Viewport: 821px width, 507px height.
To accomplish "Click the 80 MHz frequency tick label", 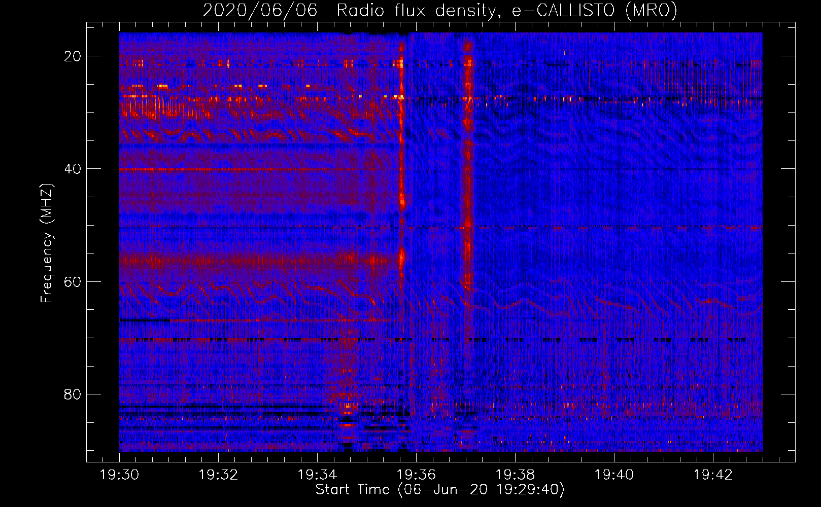I will (73, 394).
